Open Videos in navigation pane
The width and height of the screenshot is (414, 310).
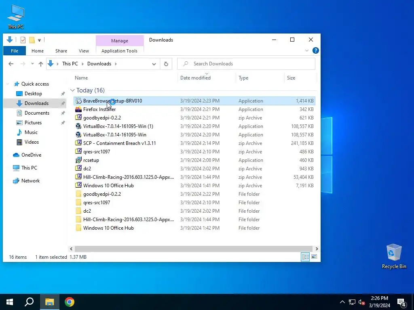(32, 142)
